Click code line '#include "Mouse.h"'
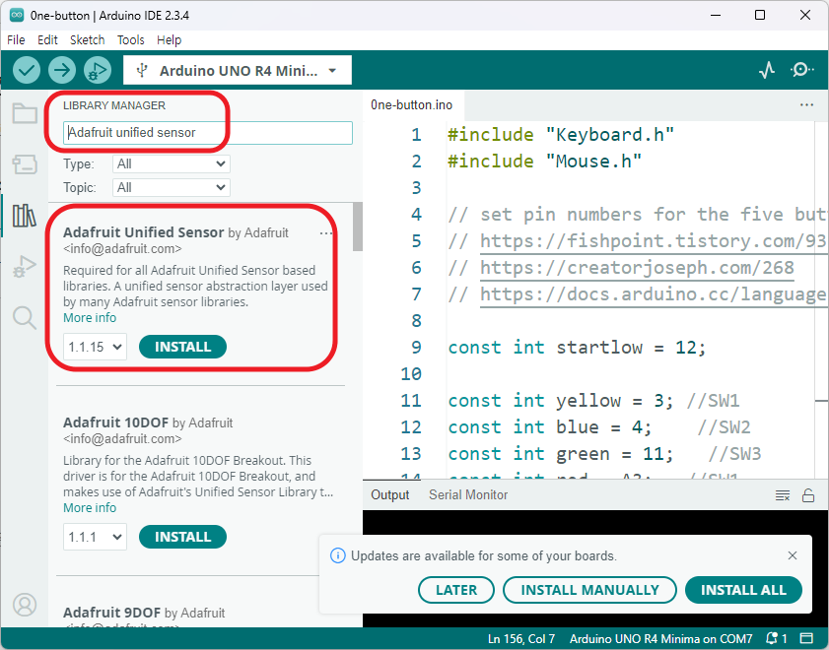Image resolution: width=829 pixels, height=650 pixels. click(544, 162)
